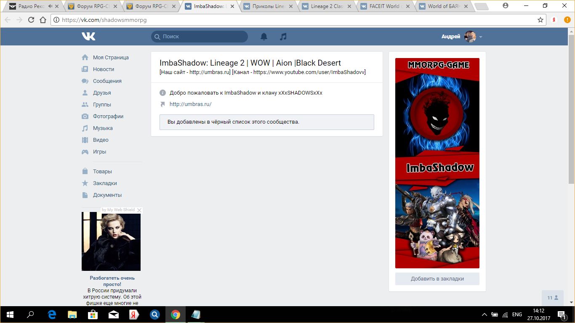Follow the http://umbras.ru/ link
575x323 pixels.
coord(190,104)
